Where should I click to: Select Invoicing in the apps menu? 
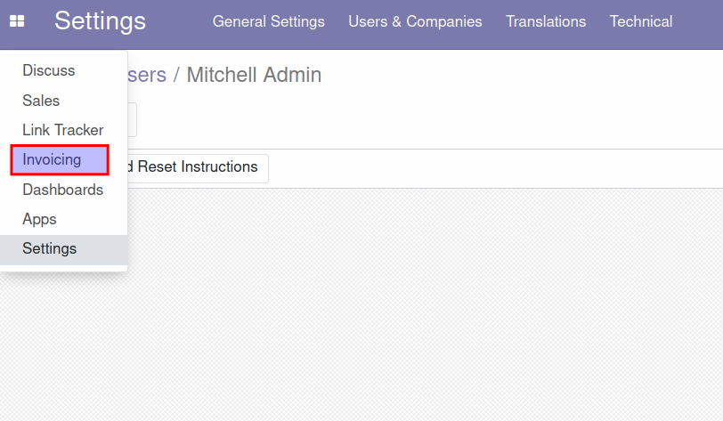click(x=60, y=159)
